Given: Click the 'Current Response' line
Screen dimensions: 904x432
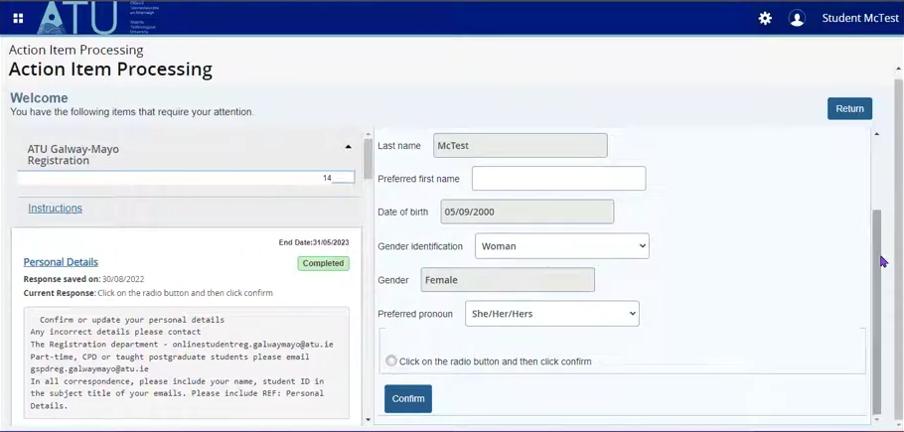Looking at the screenshot, I should [x=148, y=293].
